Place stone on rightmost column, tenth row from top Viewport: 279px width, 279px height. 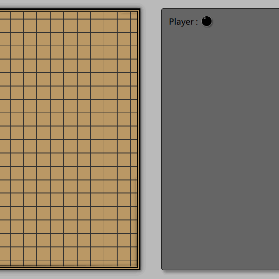point(131,139)
